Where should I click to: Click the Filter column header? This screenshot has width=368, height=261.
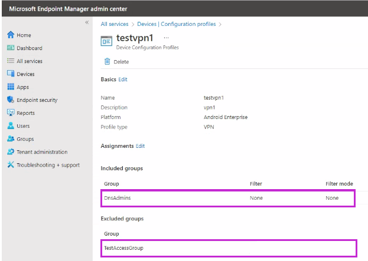256,184
